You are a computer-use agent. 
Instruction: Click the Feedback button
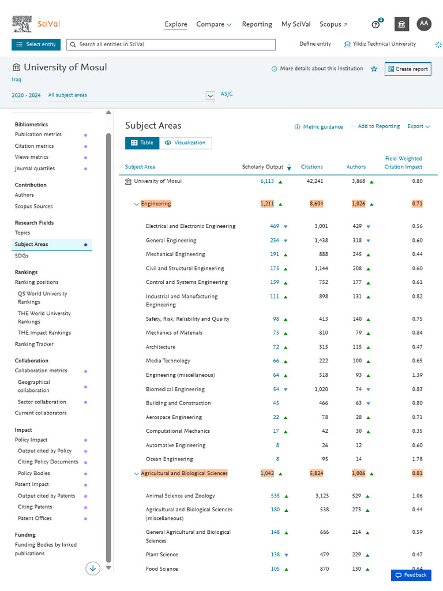coord(411,575)
